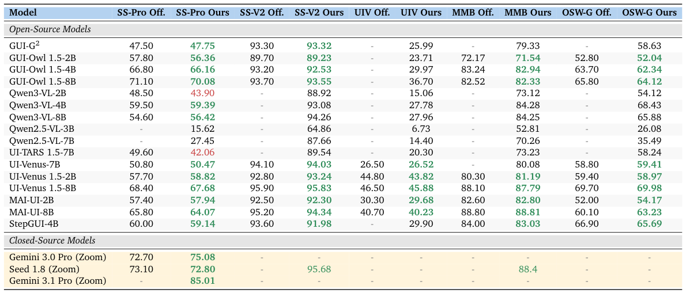Image resolution: width=686 pixels, height=293 pixels.
Task: Click the "SS-V2 Ours" header cell
Action: (319, 13)
